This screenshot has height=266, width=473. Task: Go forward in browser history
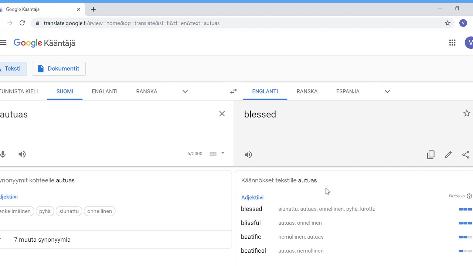point(10,23)
